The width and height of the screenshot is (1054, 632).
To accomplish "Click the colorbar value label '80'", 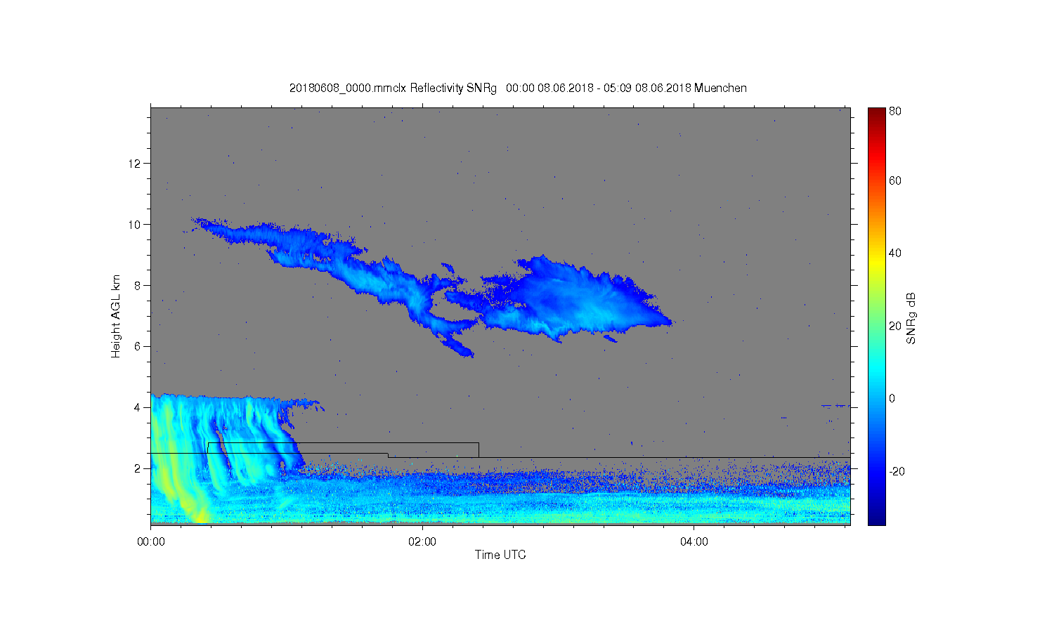I will [x=894, y=111].
